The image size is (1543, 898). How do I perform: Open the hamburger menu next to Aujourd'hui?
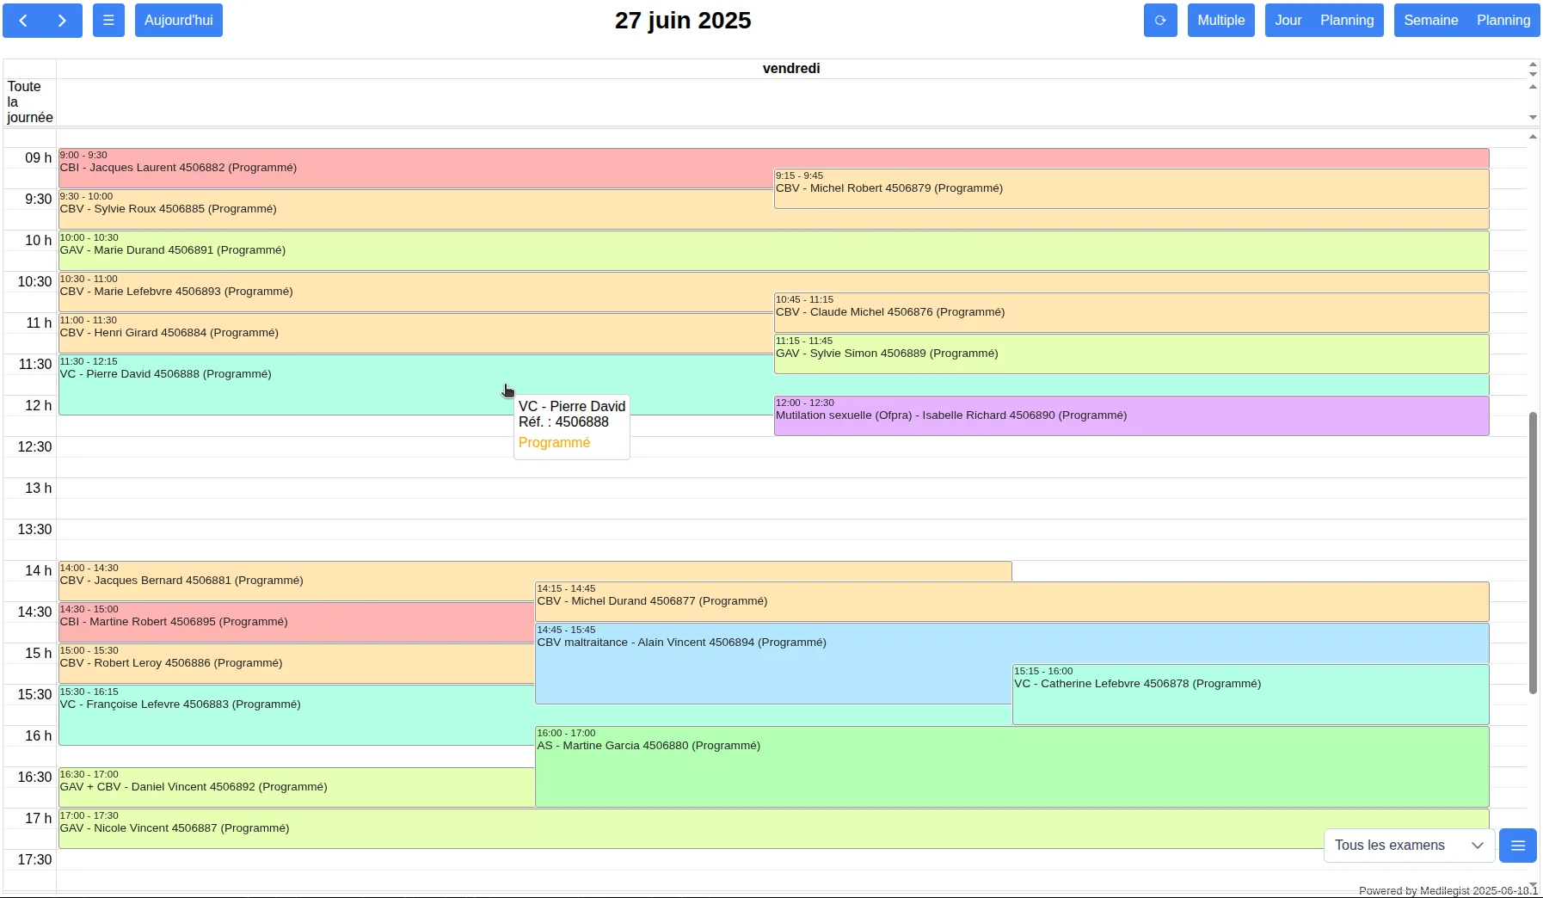[x=108, y=21]
